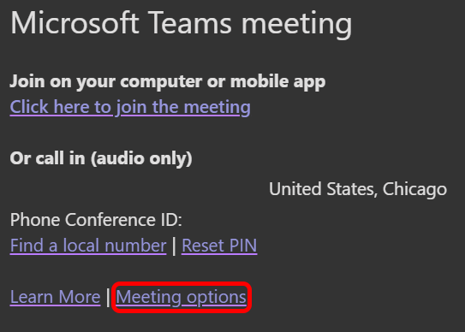Click the word 'Microsoft' in the heading
Image resolution: width=465 pixels, height=332 pixels.
tap(75, 23)
